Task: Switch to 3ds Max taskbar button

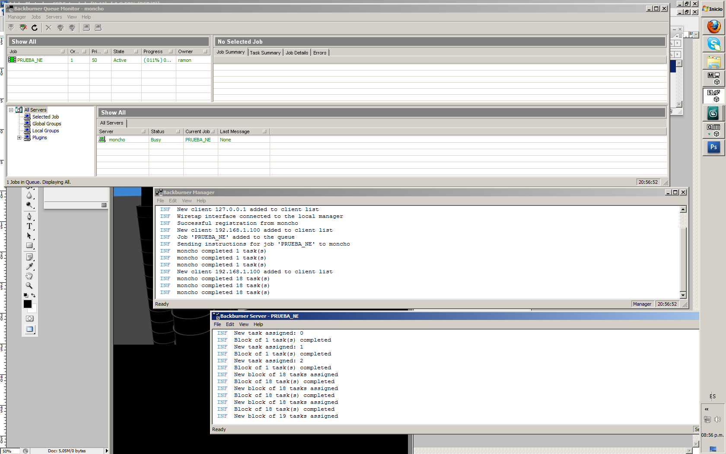Action: [713, 114]
